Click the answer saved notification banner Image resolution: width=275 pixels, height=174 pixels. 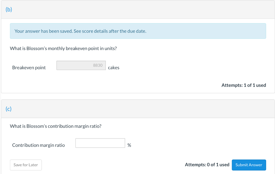138,31
